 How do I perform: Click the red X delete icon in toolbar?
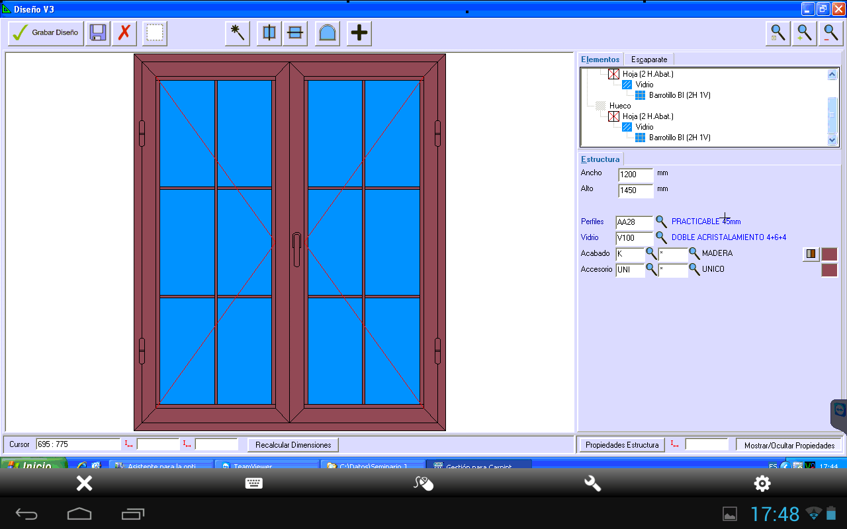(124, 33)
